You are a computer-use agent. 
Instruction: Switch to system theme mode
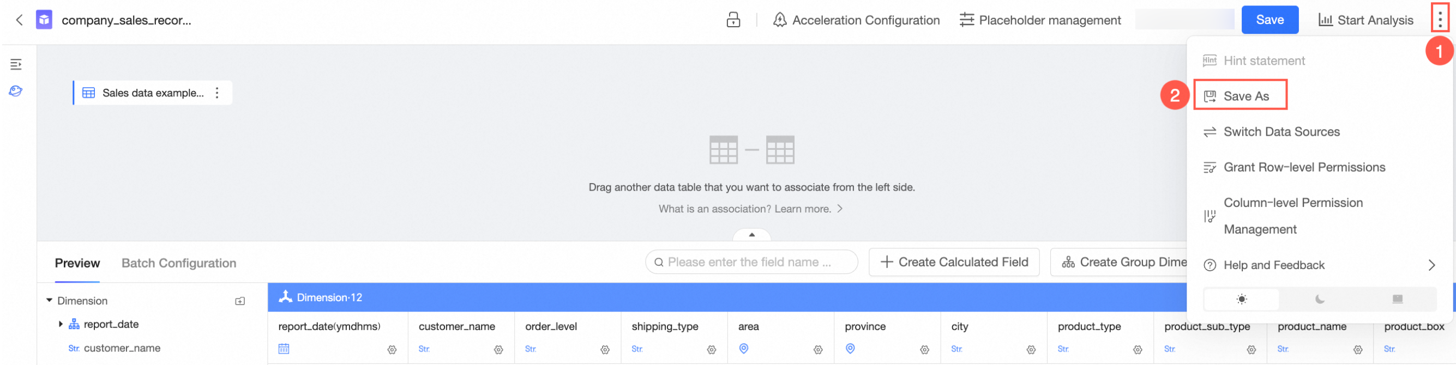point(1397,299)
